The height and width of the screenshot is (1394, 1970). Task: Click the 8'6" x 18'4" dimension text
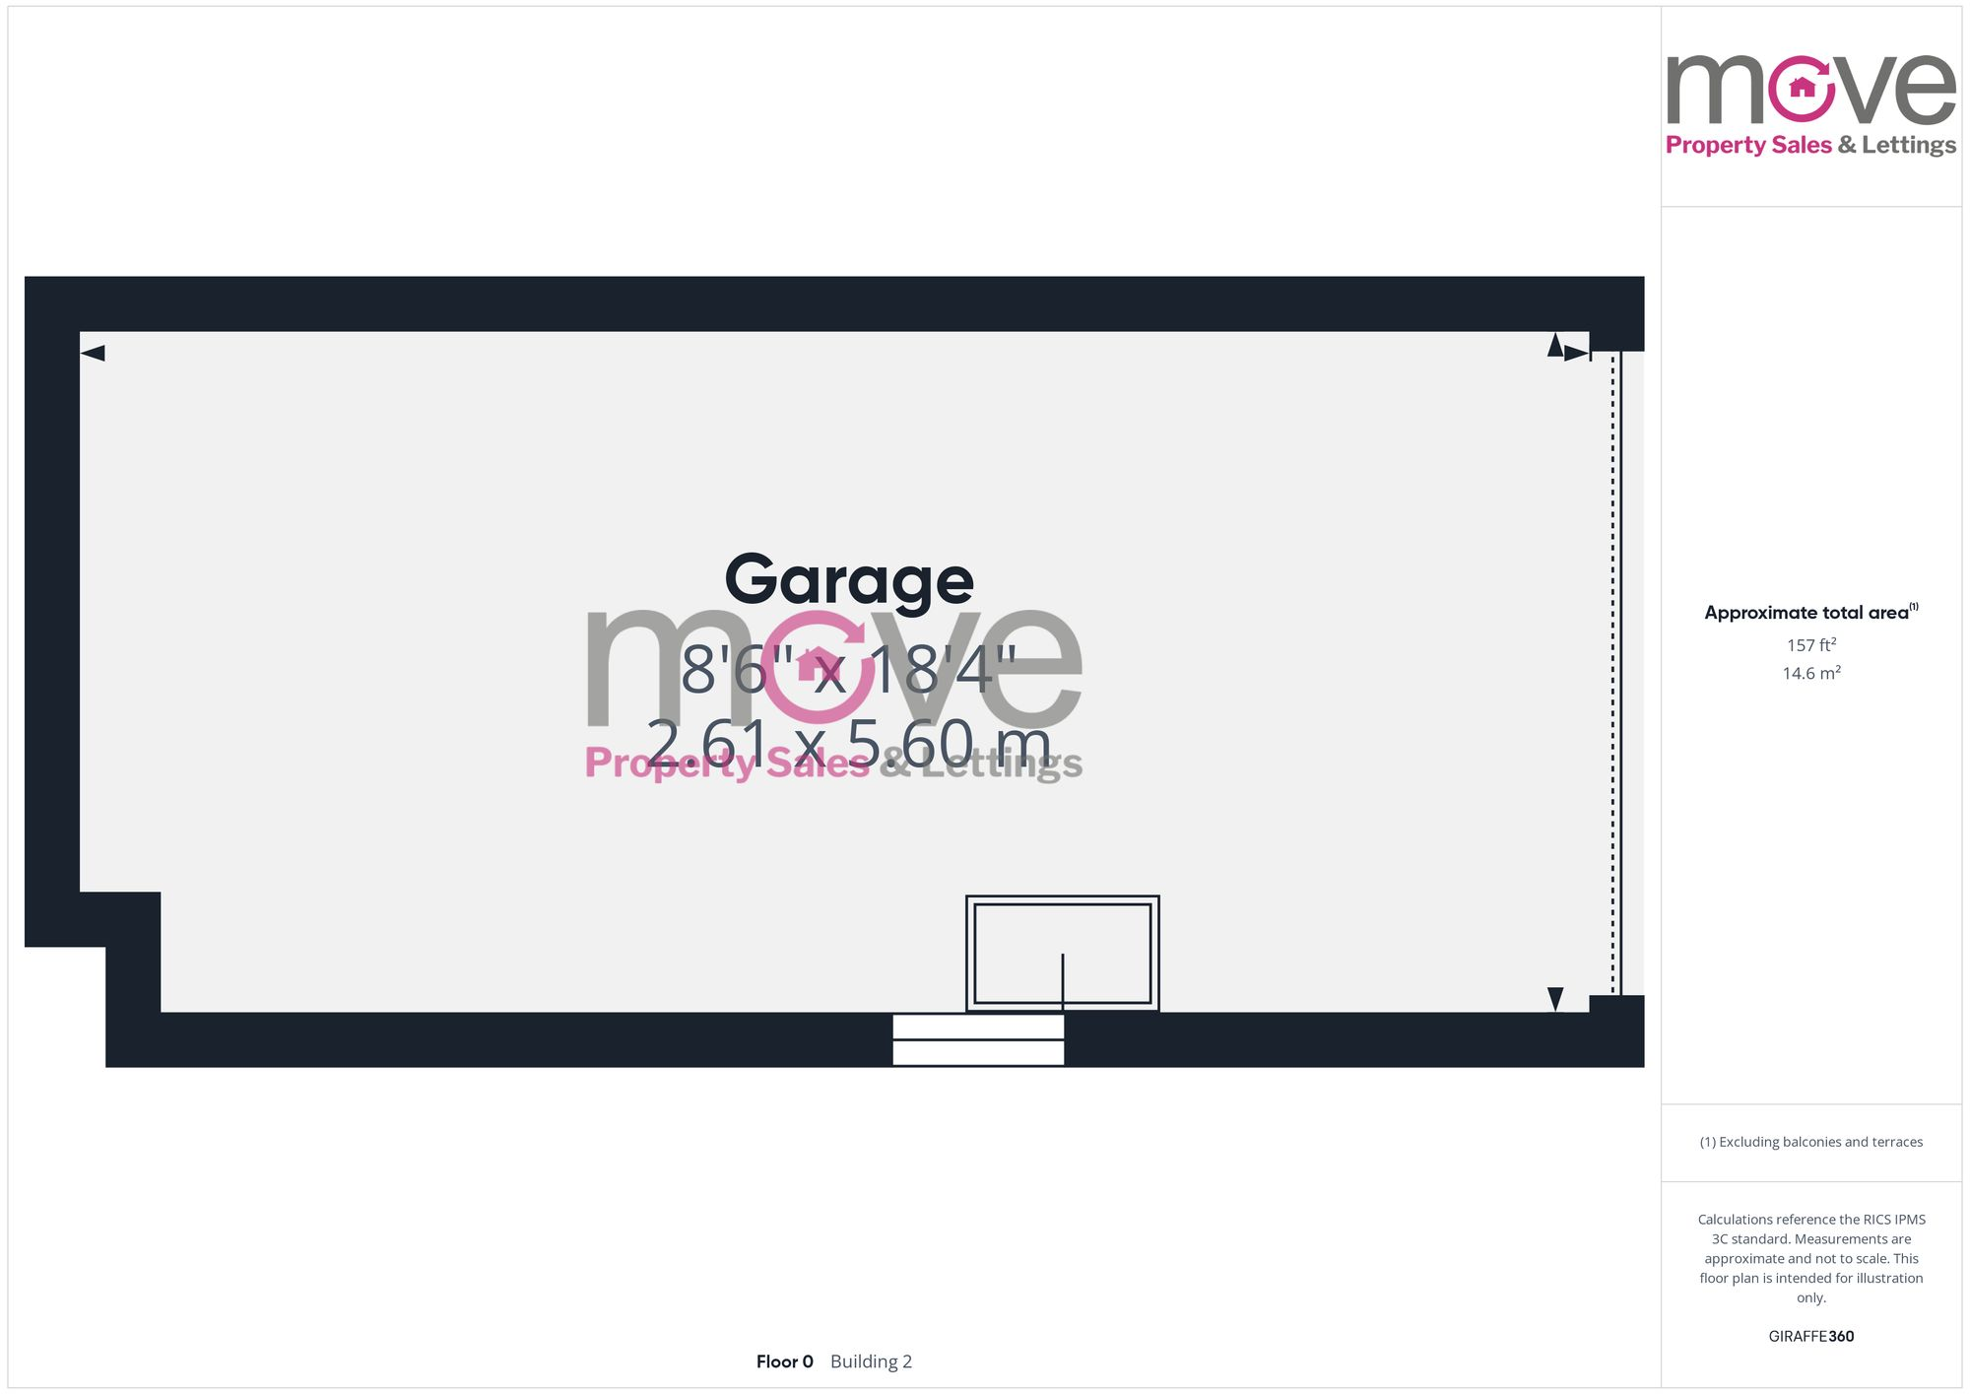pos(849,671)
